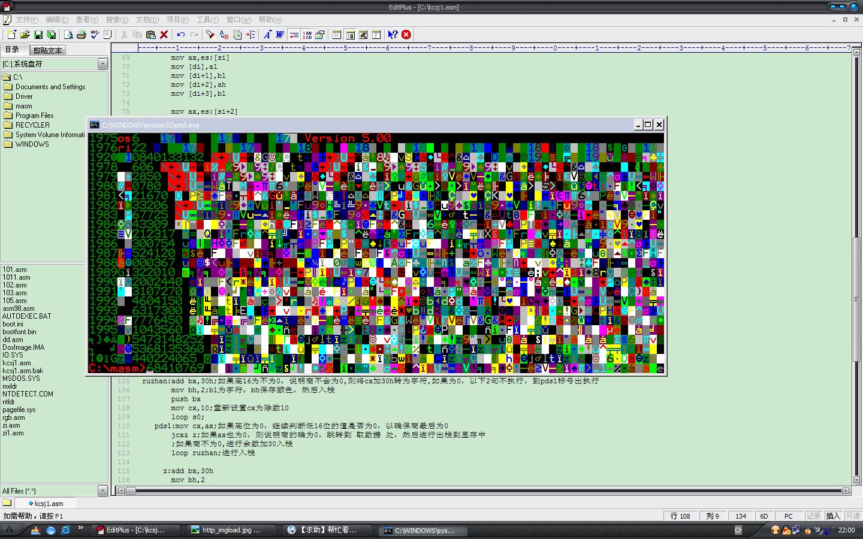Click the red X Delete icon
863x539 pixels.
pos(164,35)
